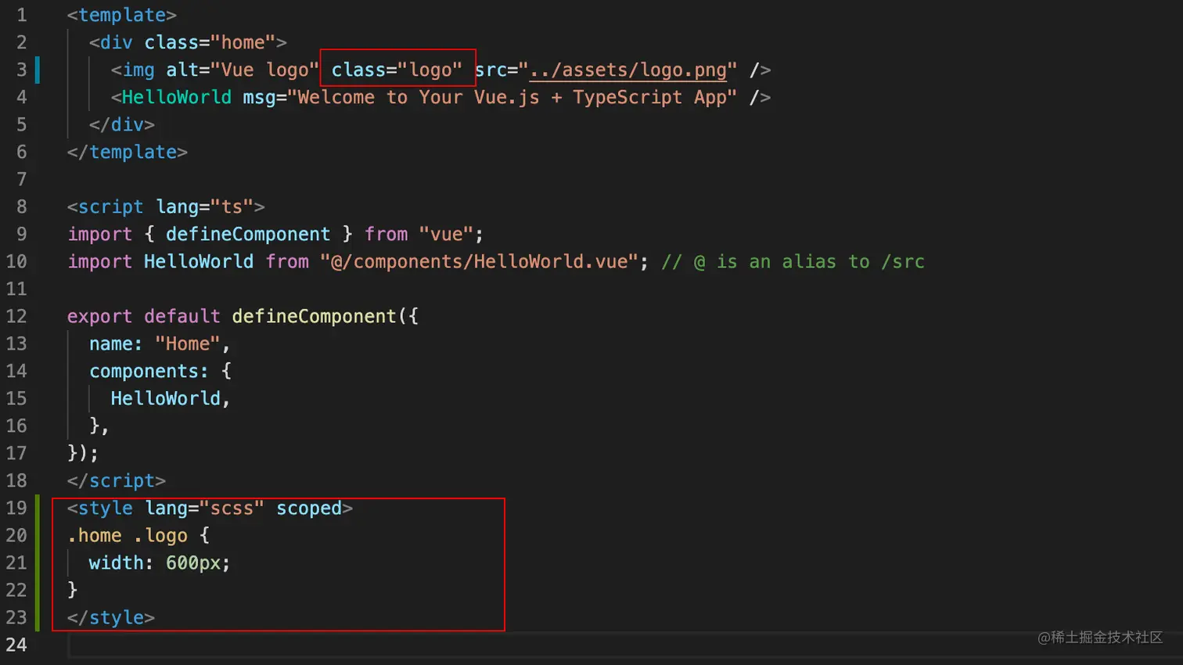Viewport: 1183px width, 665px height.
Task: Click the closing </div> tag
Action: click(122, 124)
